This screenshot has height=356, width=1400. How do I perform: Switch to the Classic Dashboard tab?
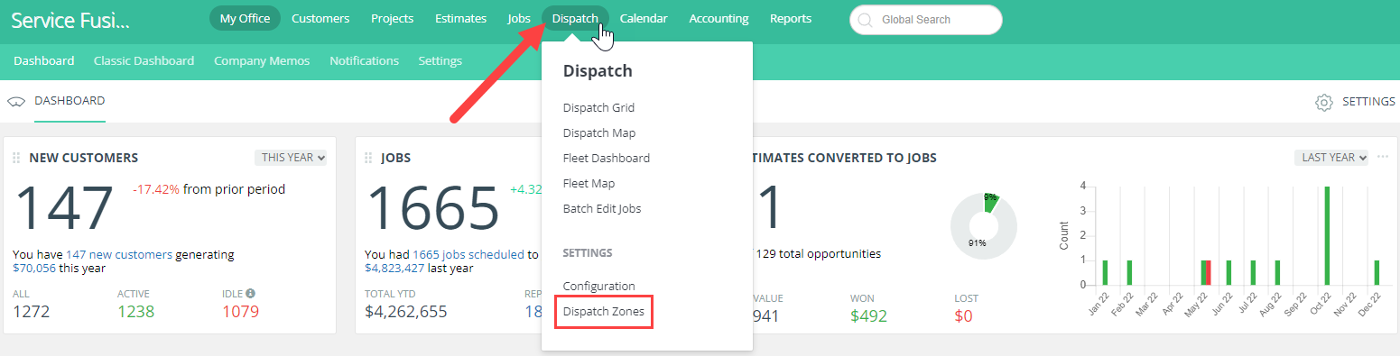click(144, 60)
